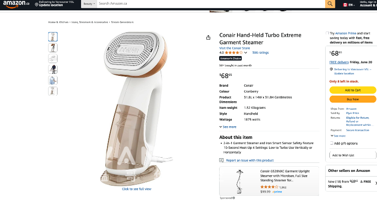
Task: Click the share icon beside product image
Action: 208,37
